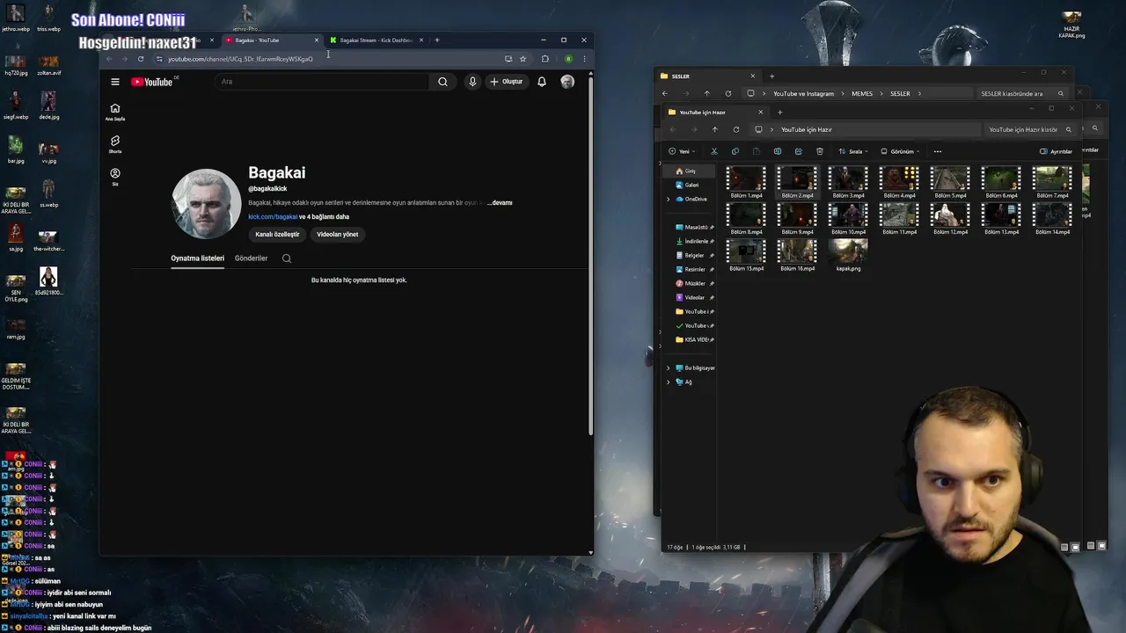Reload the page in Chrome
The height and width of the screenshot is (633, 1126).
click(141, 59)
